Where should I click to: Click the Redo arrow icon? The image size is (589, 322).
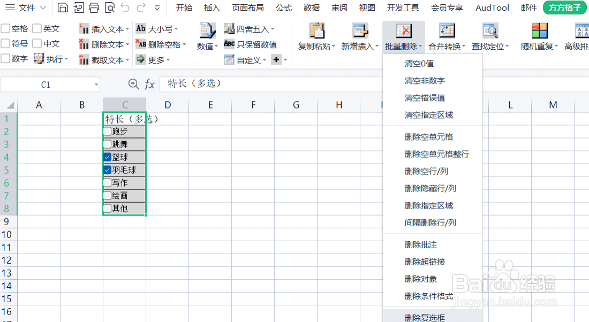pyautogui.click(x=141, y=7)
